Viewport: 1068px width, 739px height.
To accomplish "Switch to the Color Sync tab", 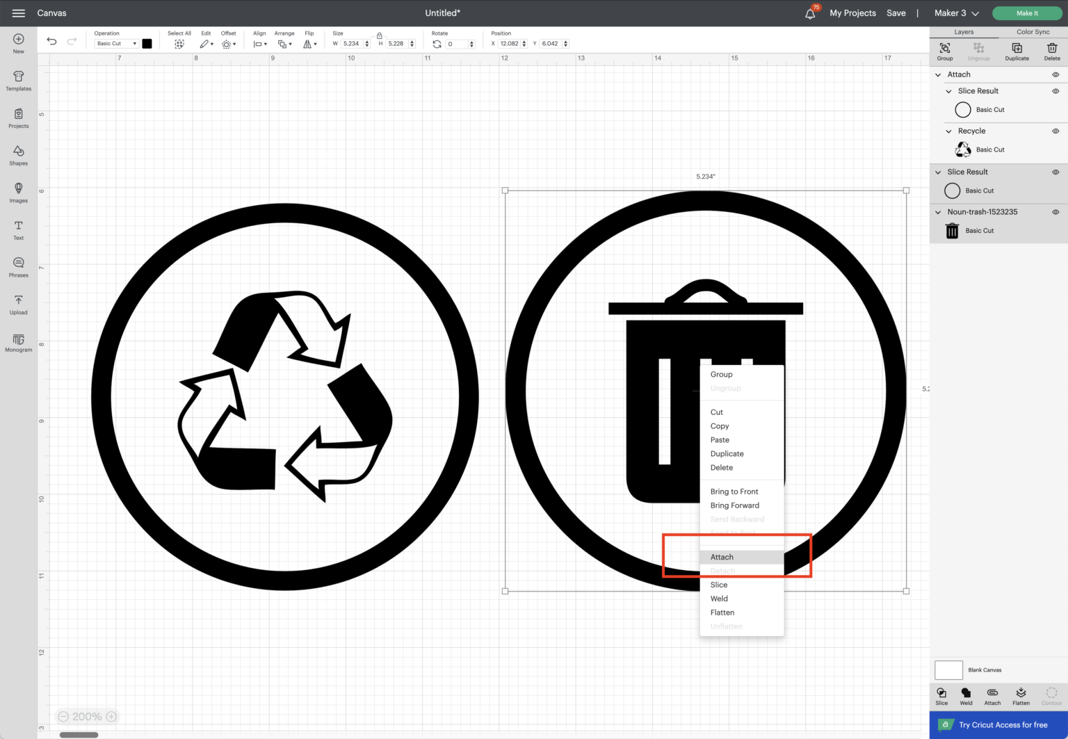I will point(1033,32).
